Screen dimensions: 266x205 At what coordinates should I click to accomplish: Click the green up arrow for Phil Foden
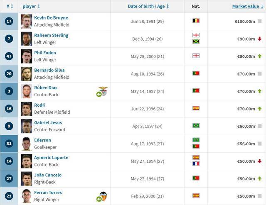coord(259,56)
